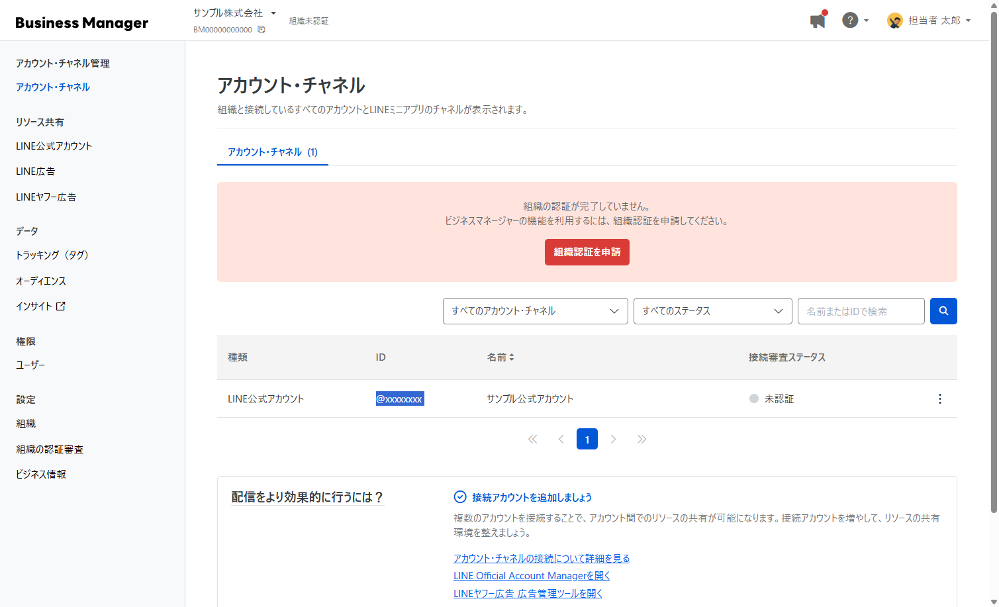
Task: Open the three-dot menu for サンプル公式アカウント
Action: tap(939, 399)
